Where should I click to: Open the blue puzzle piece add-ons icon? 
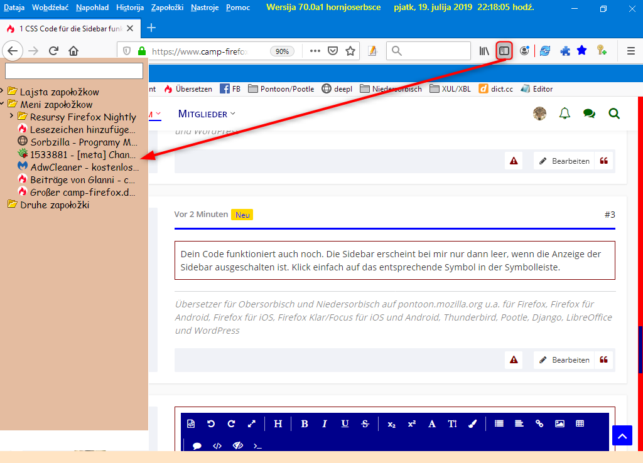[x=565, y=51]
